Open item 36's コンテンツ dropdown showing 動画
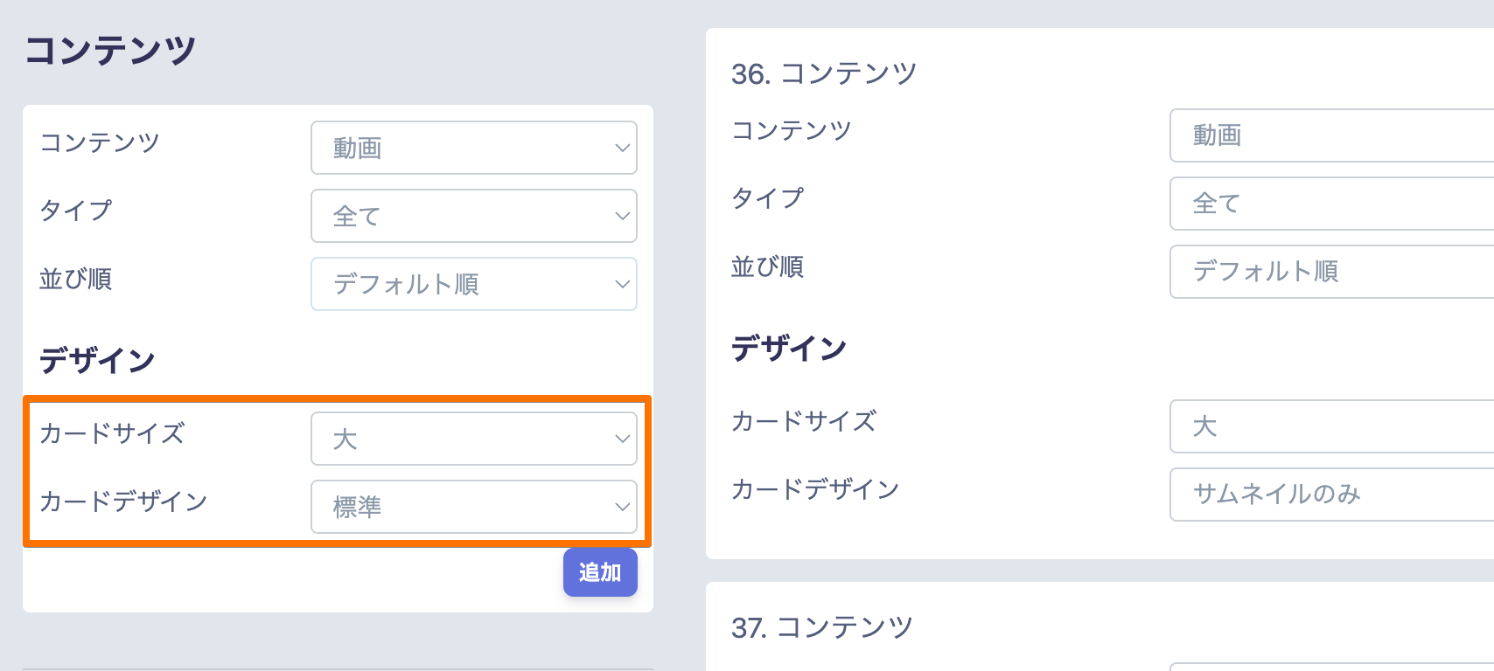 1330,135
